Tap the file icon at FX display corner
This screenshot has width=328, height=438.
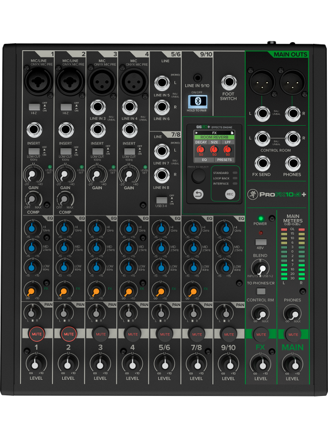(x=232, y=133)
